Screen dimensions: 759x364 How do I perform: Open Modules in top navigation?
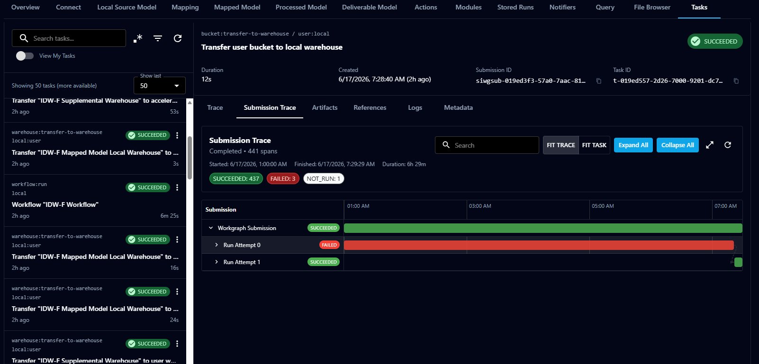point(469,7)
